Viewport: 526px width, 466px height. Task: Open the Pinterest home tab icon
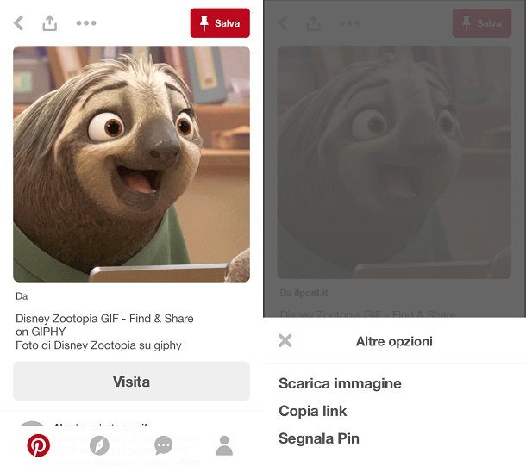(x=38, y=445)
